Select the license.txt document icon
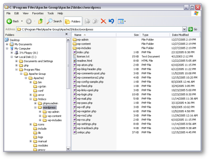Image resolution: width=209 pixels, height=159 pixels. pos(75,56)
